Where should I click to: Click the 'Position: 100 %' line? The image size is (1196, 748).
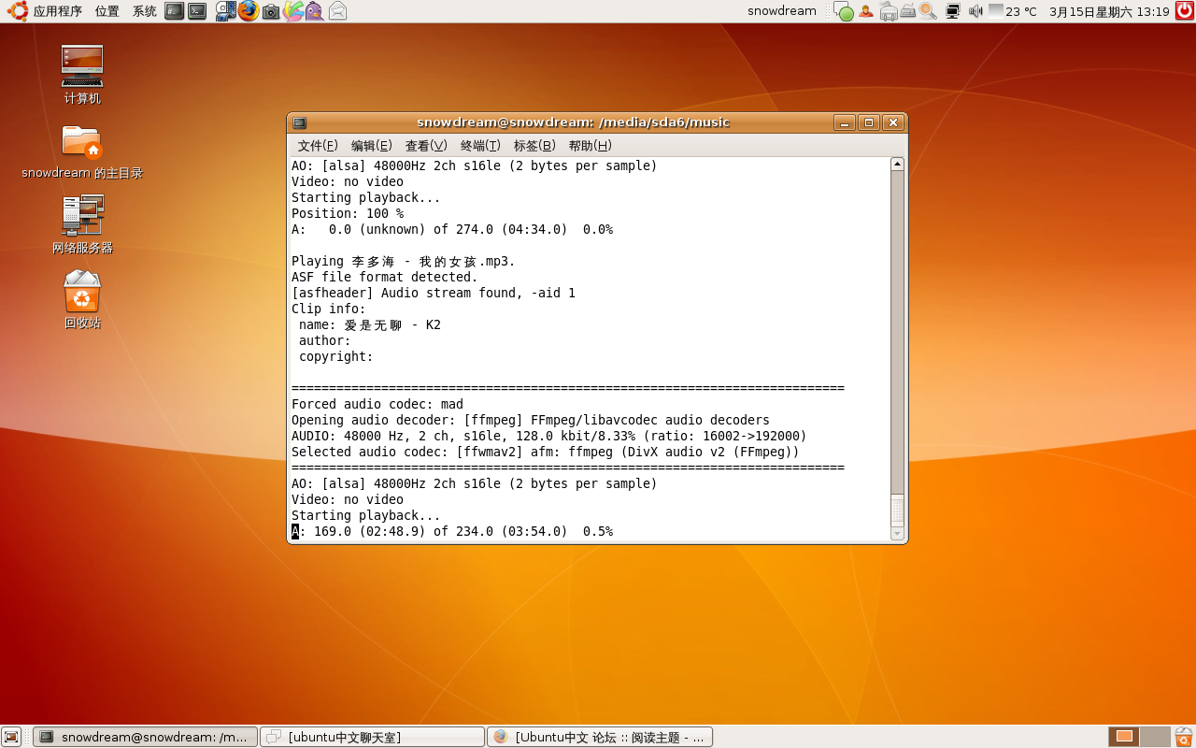coord(348,213)
